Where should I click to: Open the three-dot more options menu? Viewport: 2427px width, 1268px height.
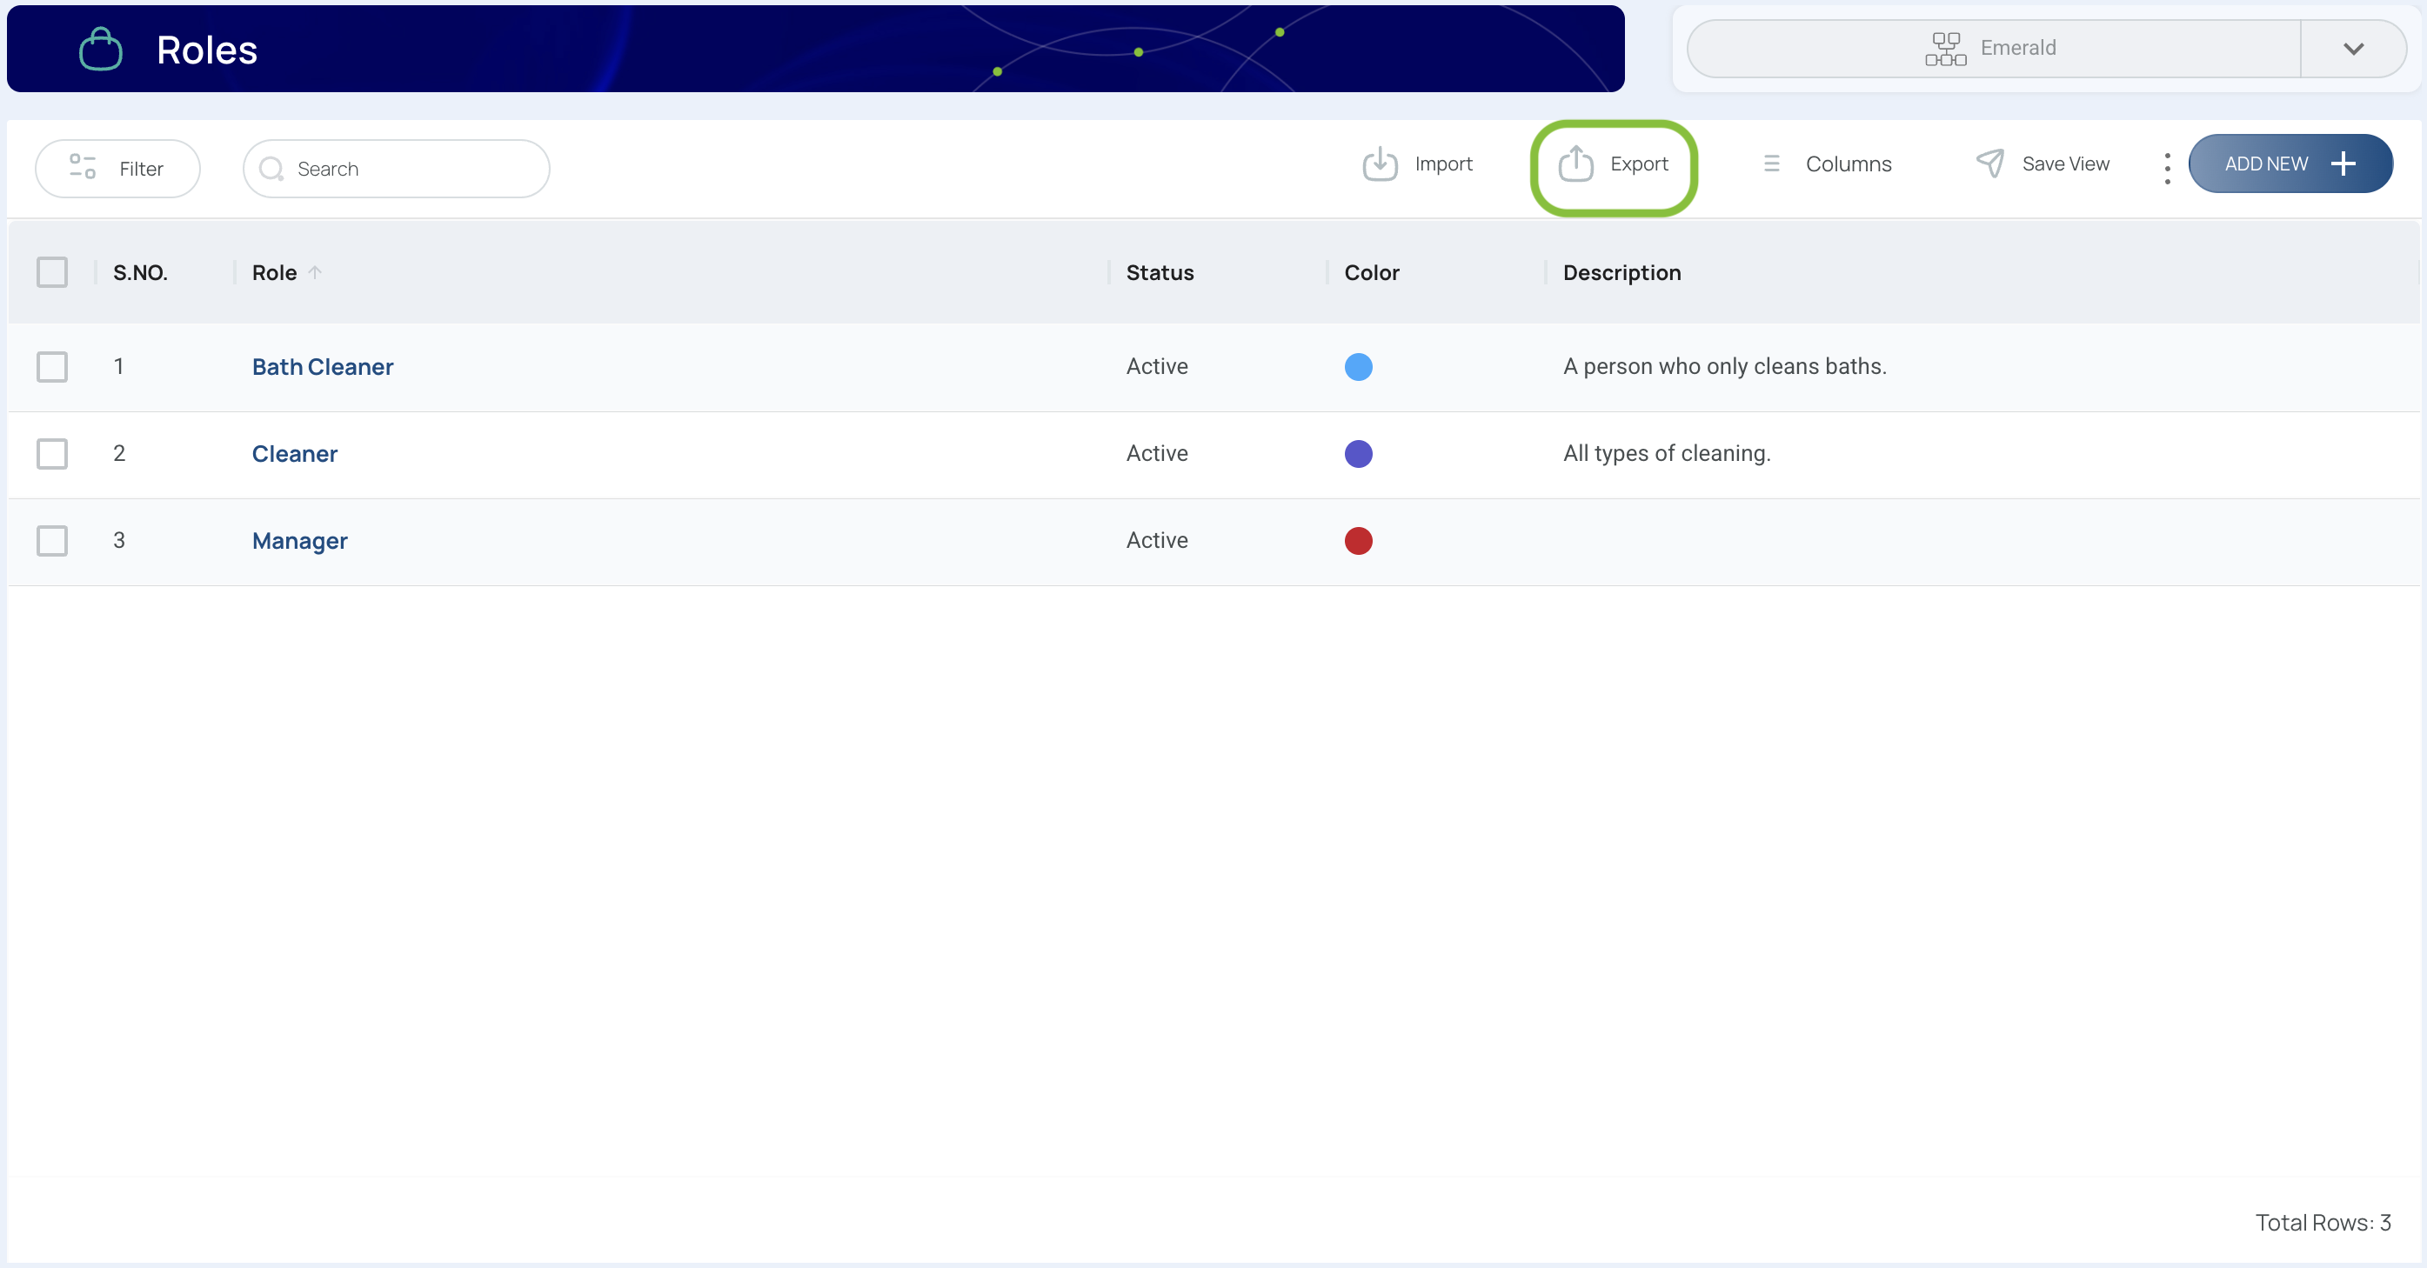click(2167, 169)
